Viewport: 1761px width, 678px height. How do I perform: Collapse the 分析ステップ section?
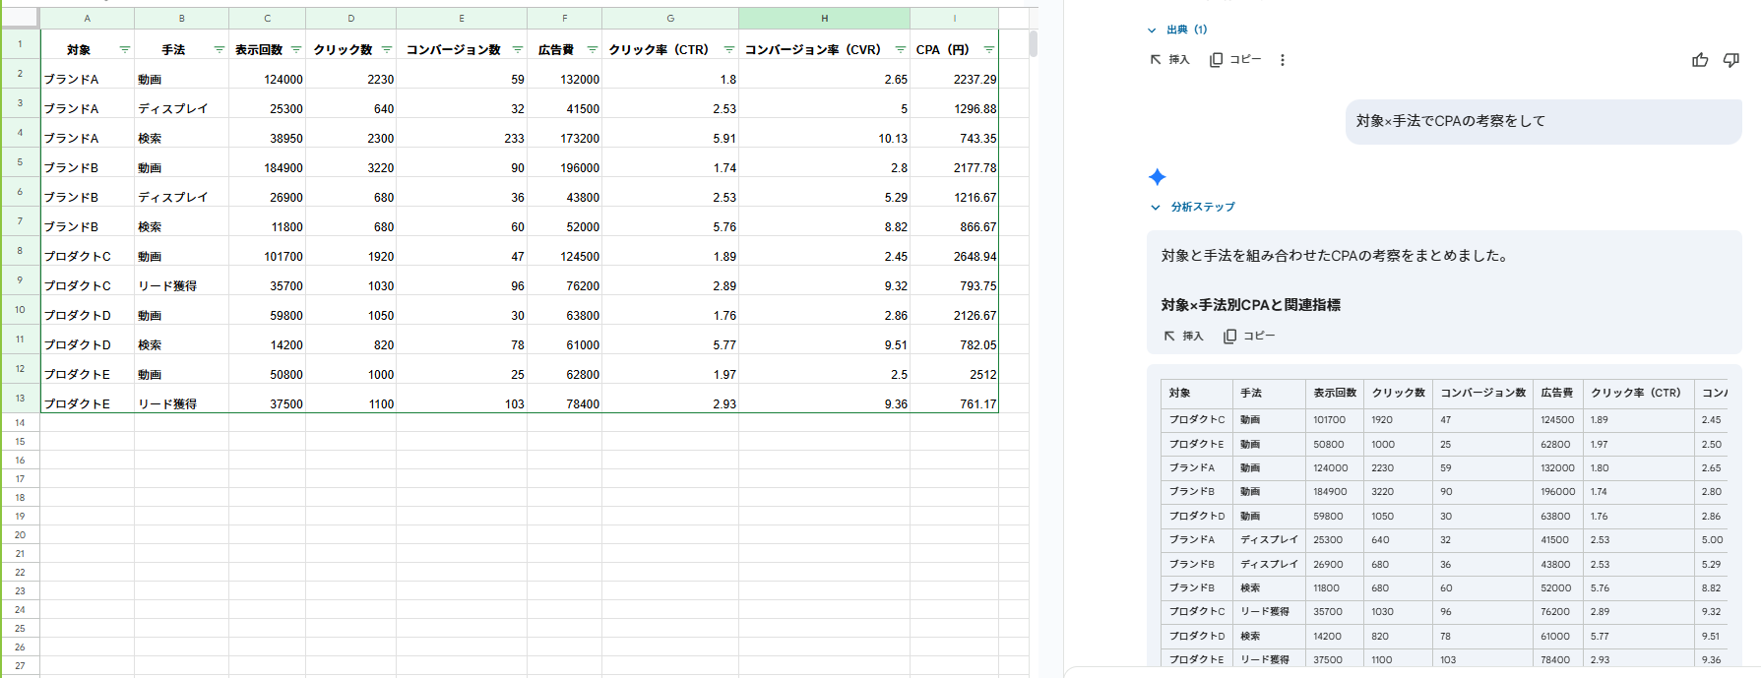tap(1193, 207)
